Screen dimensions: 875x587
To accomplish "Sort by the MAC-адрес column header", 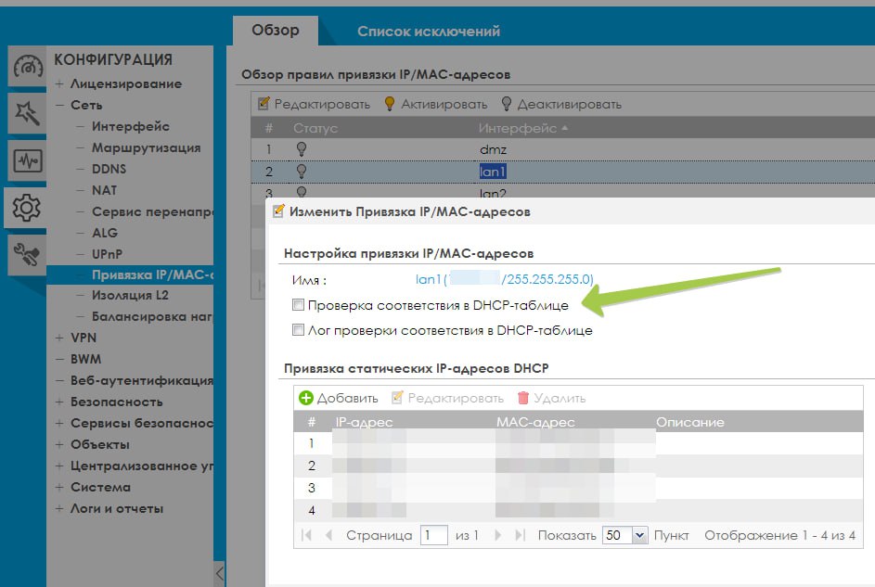I will 535,422.
